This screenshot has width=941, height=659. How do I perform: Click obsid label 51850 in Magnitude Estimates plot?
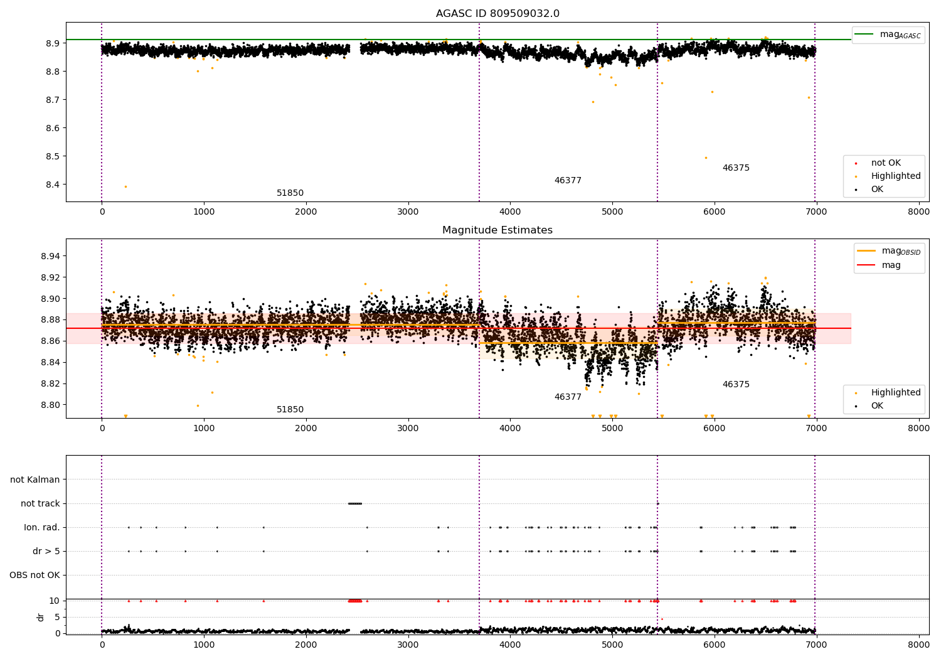tap(290, 410)
